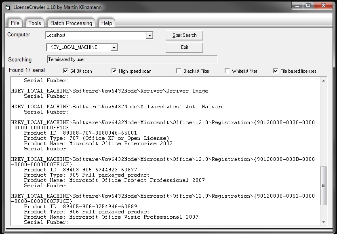Expand the HKEY_LOCAL_MACHINE registry hive dropdown

pos(114,47)
